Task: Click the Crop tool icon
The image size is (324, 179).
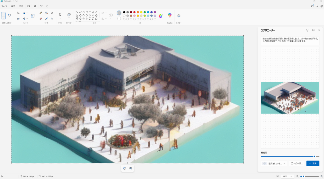Action: 18,13
